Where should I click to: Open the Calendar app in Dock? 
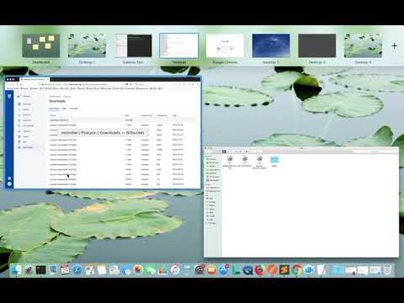(65, 270)
